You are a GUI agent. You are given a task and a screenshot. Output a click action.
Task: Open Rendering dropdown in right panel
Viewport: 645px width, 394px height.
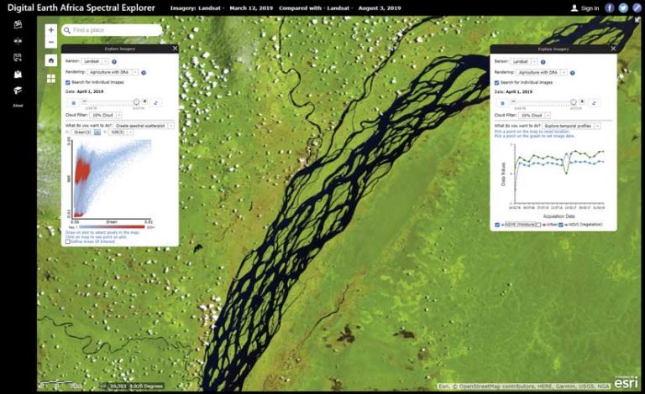click(542, 72)
